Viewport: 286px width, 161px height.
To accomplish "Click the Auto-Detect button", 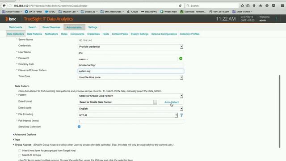I will coord(171,102).
